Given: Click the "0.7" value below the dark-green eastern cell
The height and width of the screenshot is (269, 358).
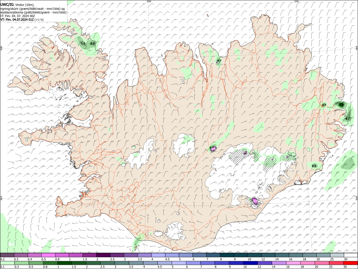Looking at the screenshot, I should point(348,119).
